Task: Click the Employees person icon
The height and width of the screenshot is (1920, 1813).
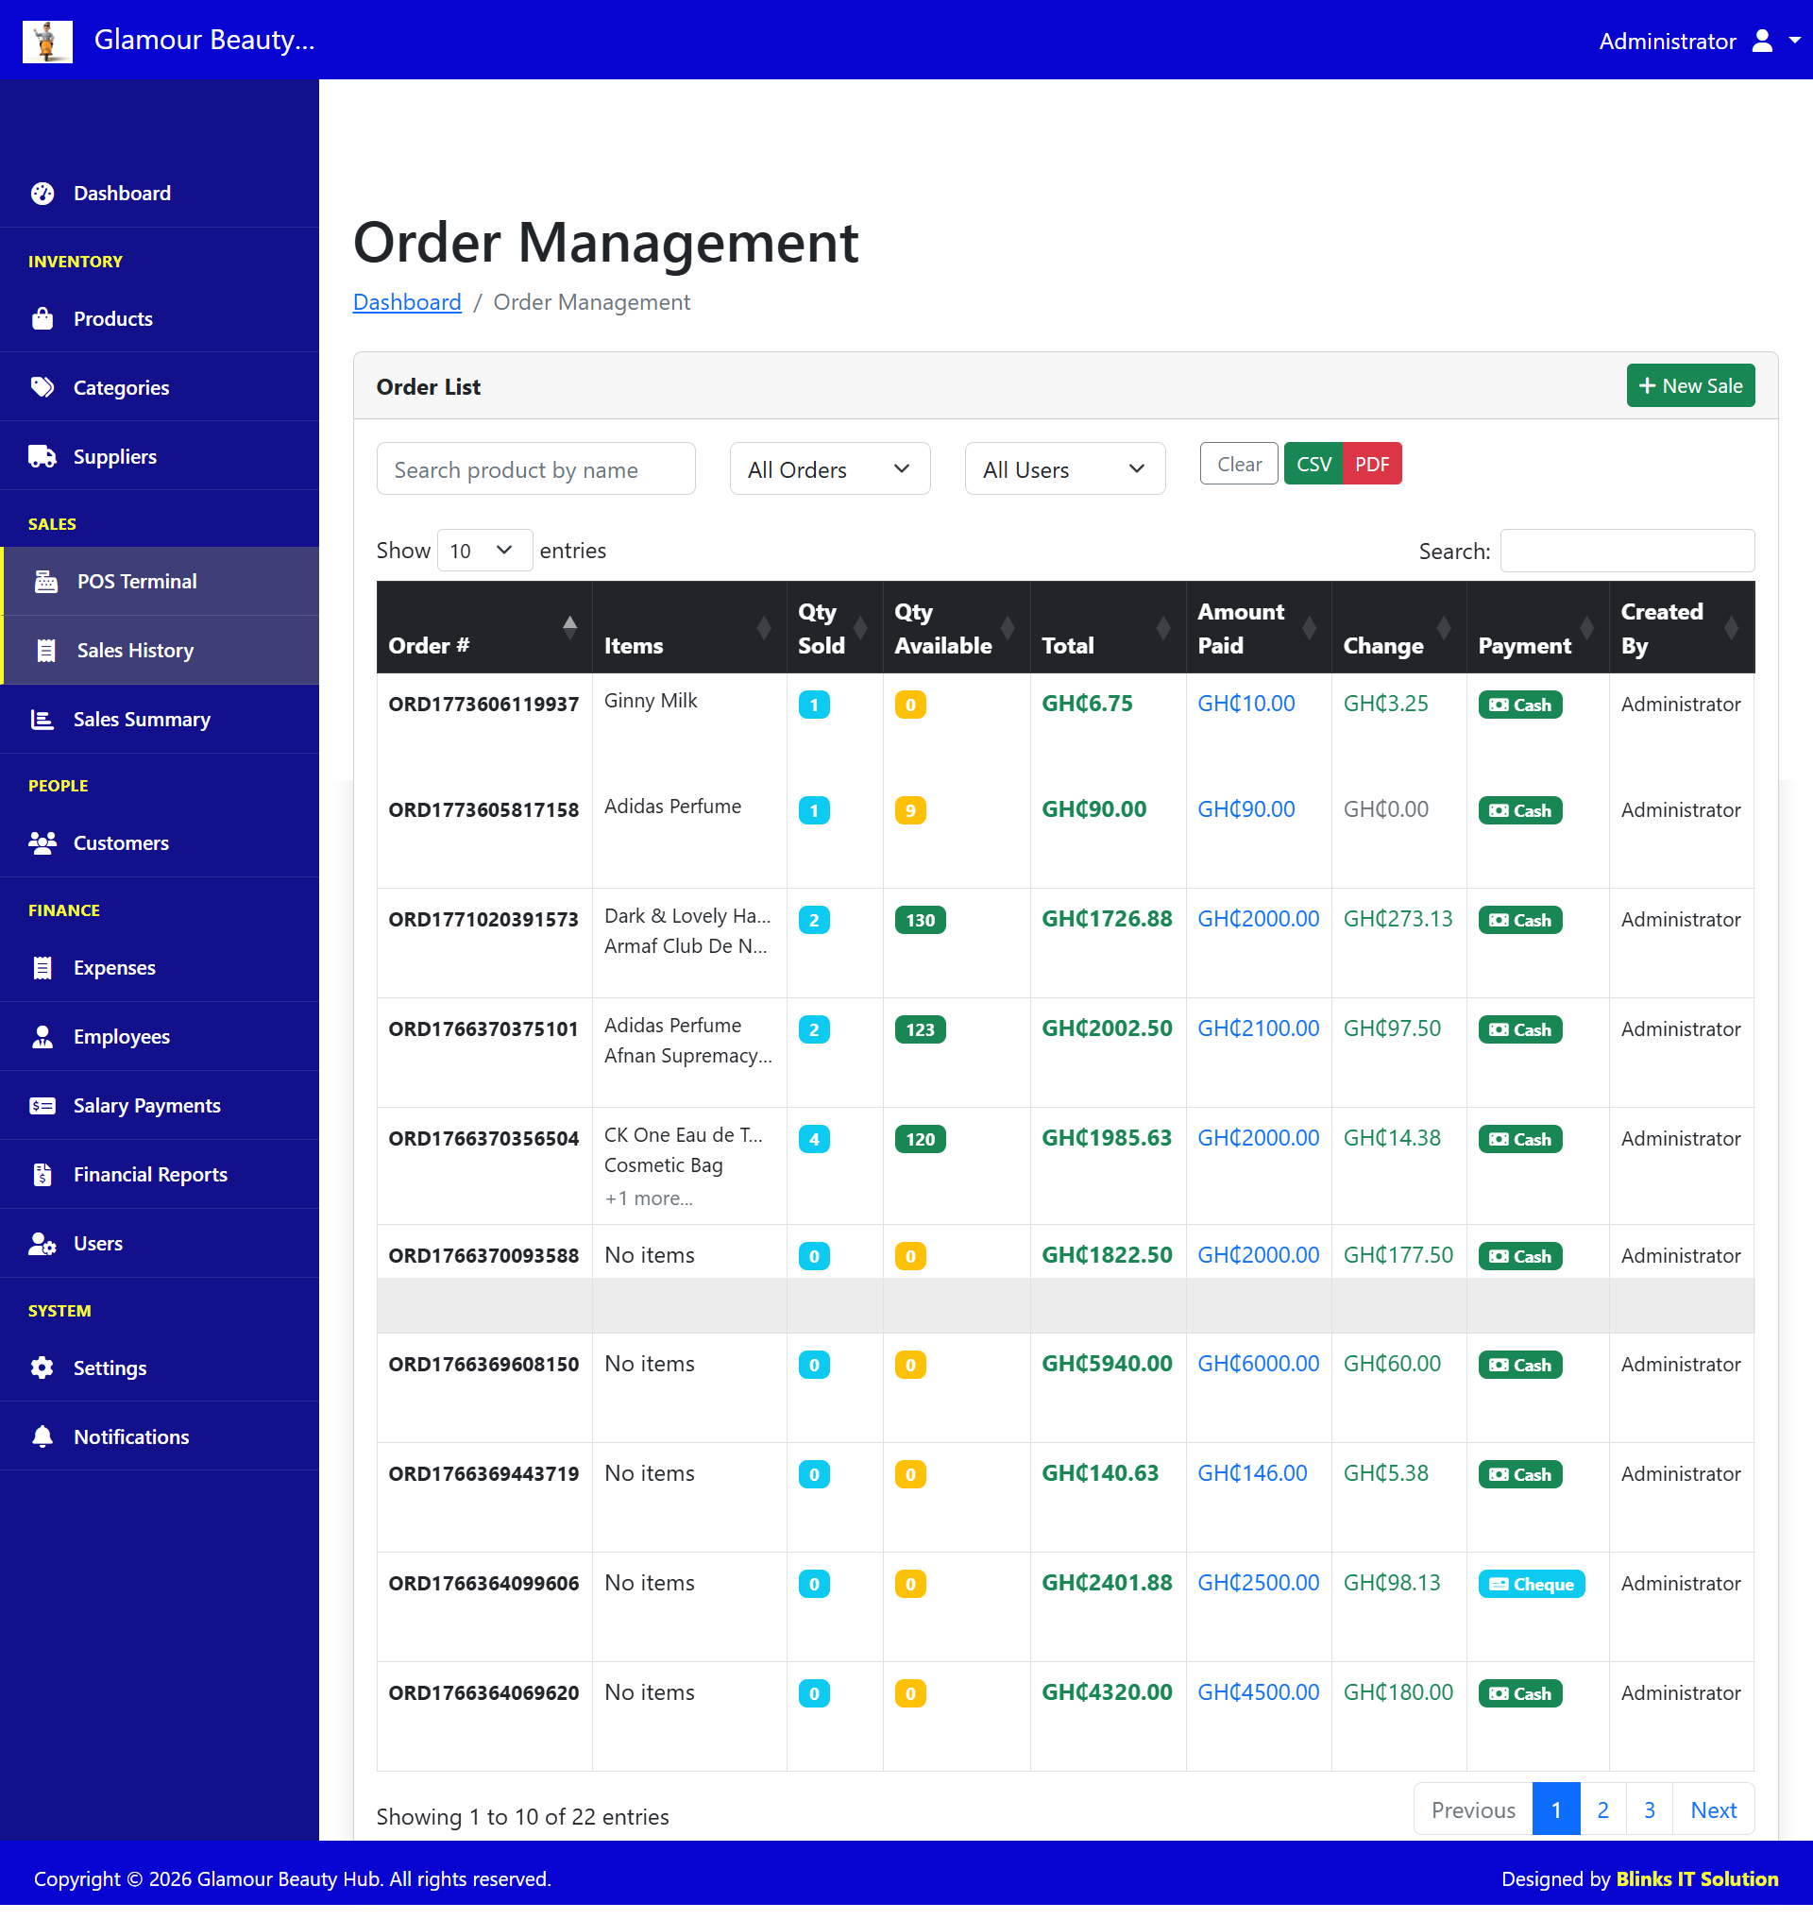Action: (x=42, y=1036)
